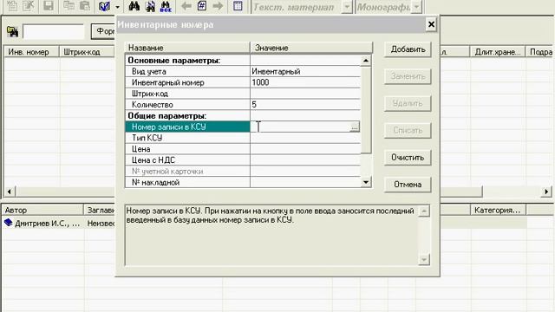Click the binoculars search icon
This screenshot has width=555, height=312.
(134, 6)
